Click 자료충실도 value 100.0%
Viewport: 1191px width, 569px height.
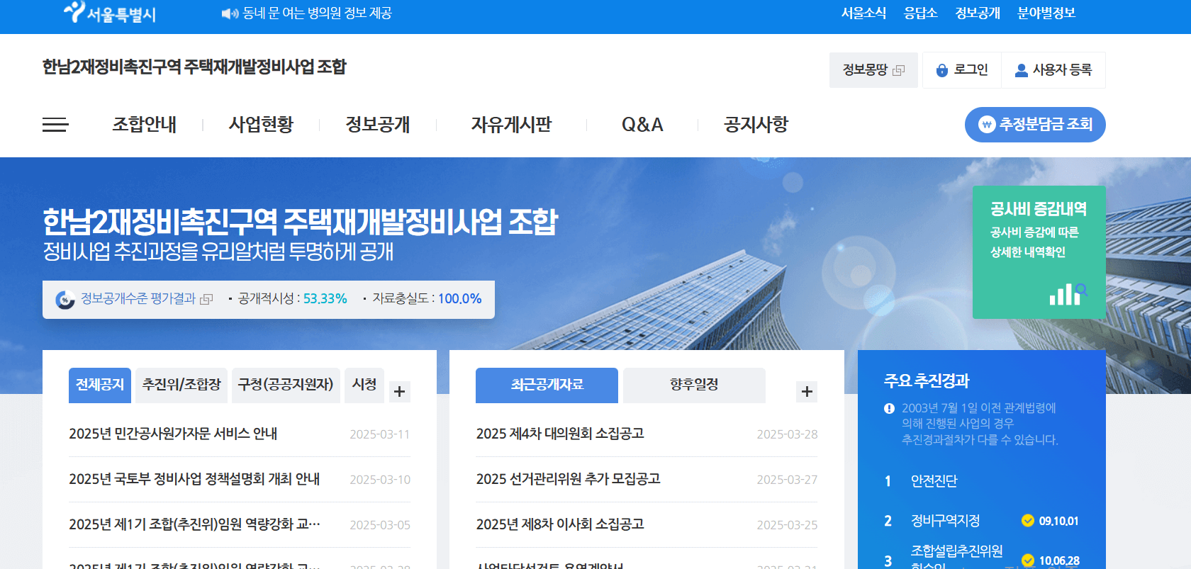coord(459,299)
